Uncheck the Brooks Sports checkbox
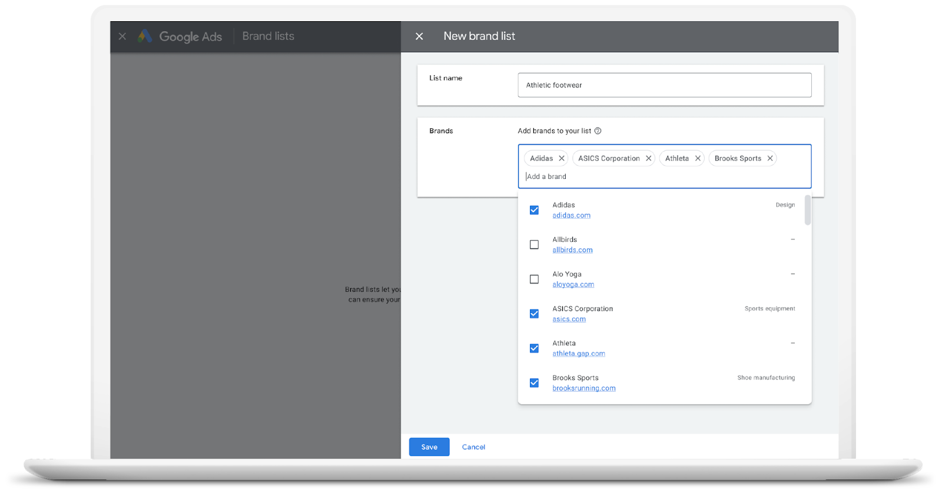The height and width of the screenshot is (490, 942). (x=534, y=383)
